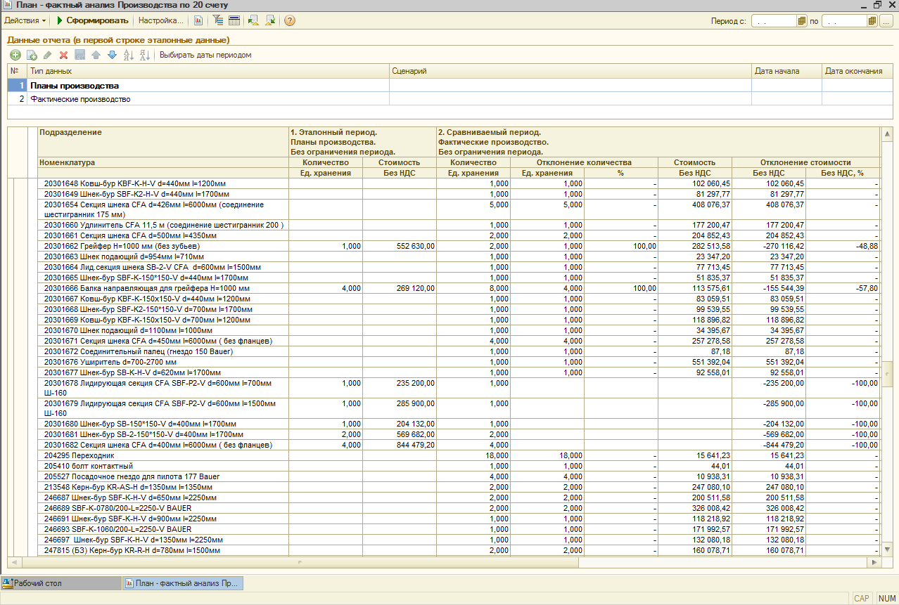The image size is (899, 605).
Task: Click the report's vertical scrollbar down arrow
Action: [886, 548]
